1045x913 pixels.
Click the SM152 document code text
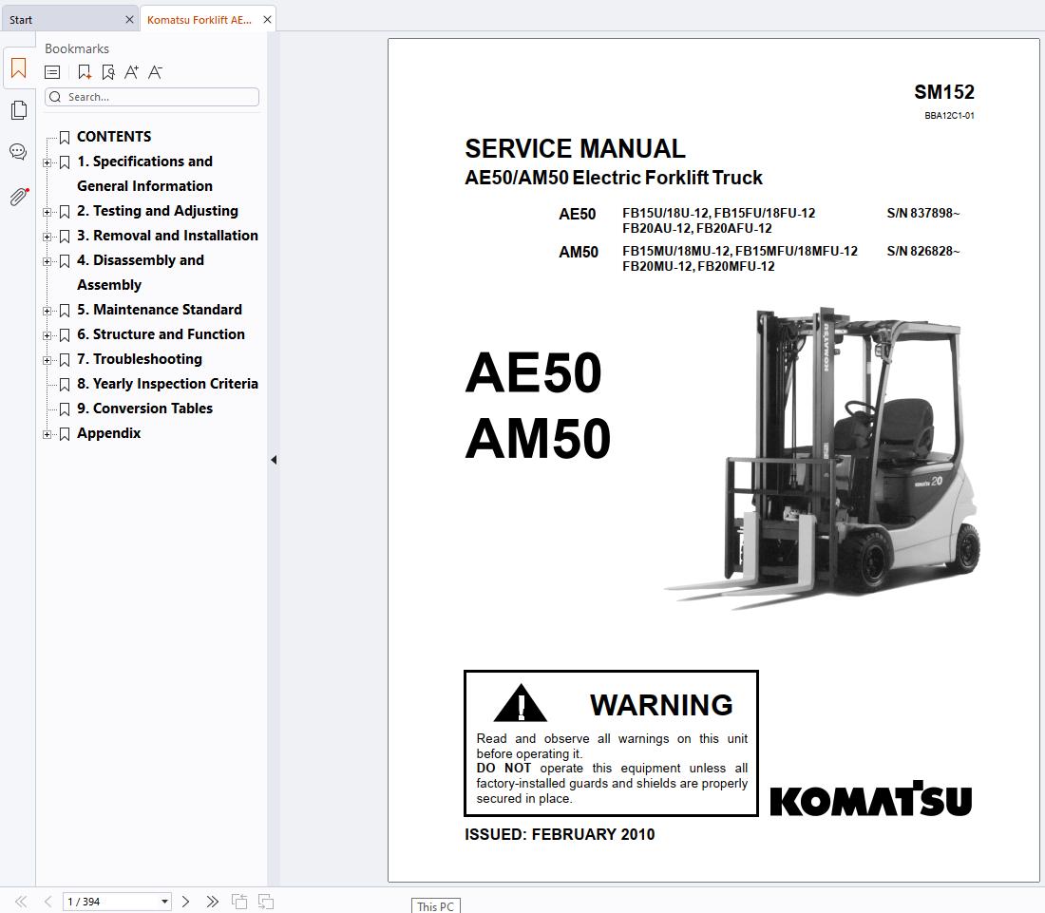tap(943, 91)
